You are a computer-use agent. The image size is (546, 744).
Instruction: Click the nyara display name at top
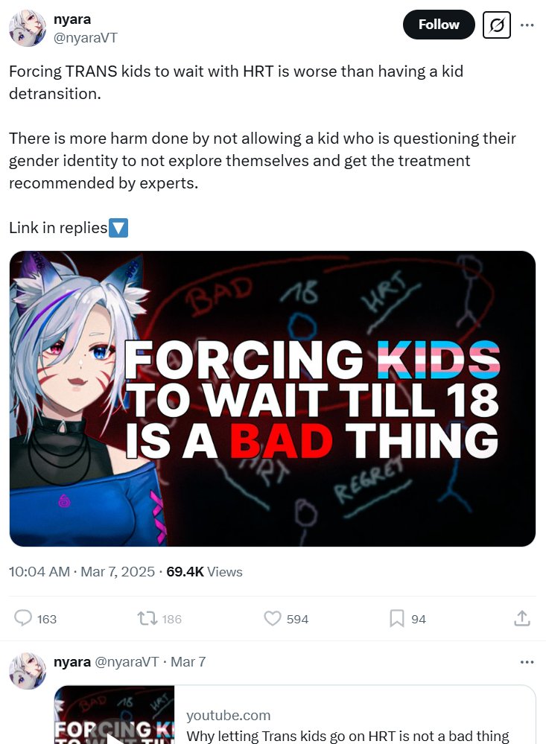(72, 19)
